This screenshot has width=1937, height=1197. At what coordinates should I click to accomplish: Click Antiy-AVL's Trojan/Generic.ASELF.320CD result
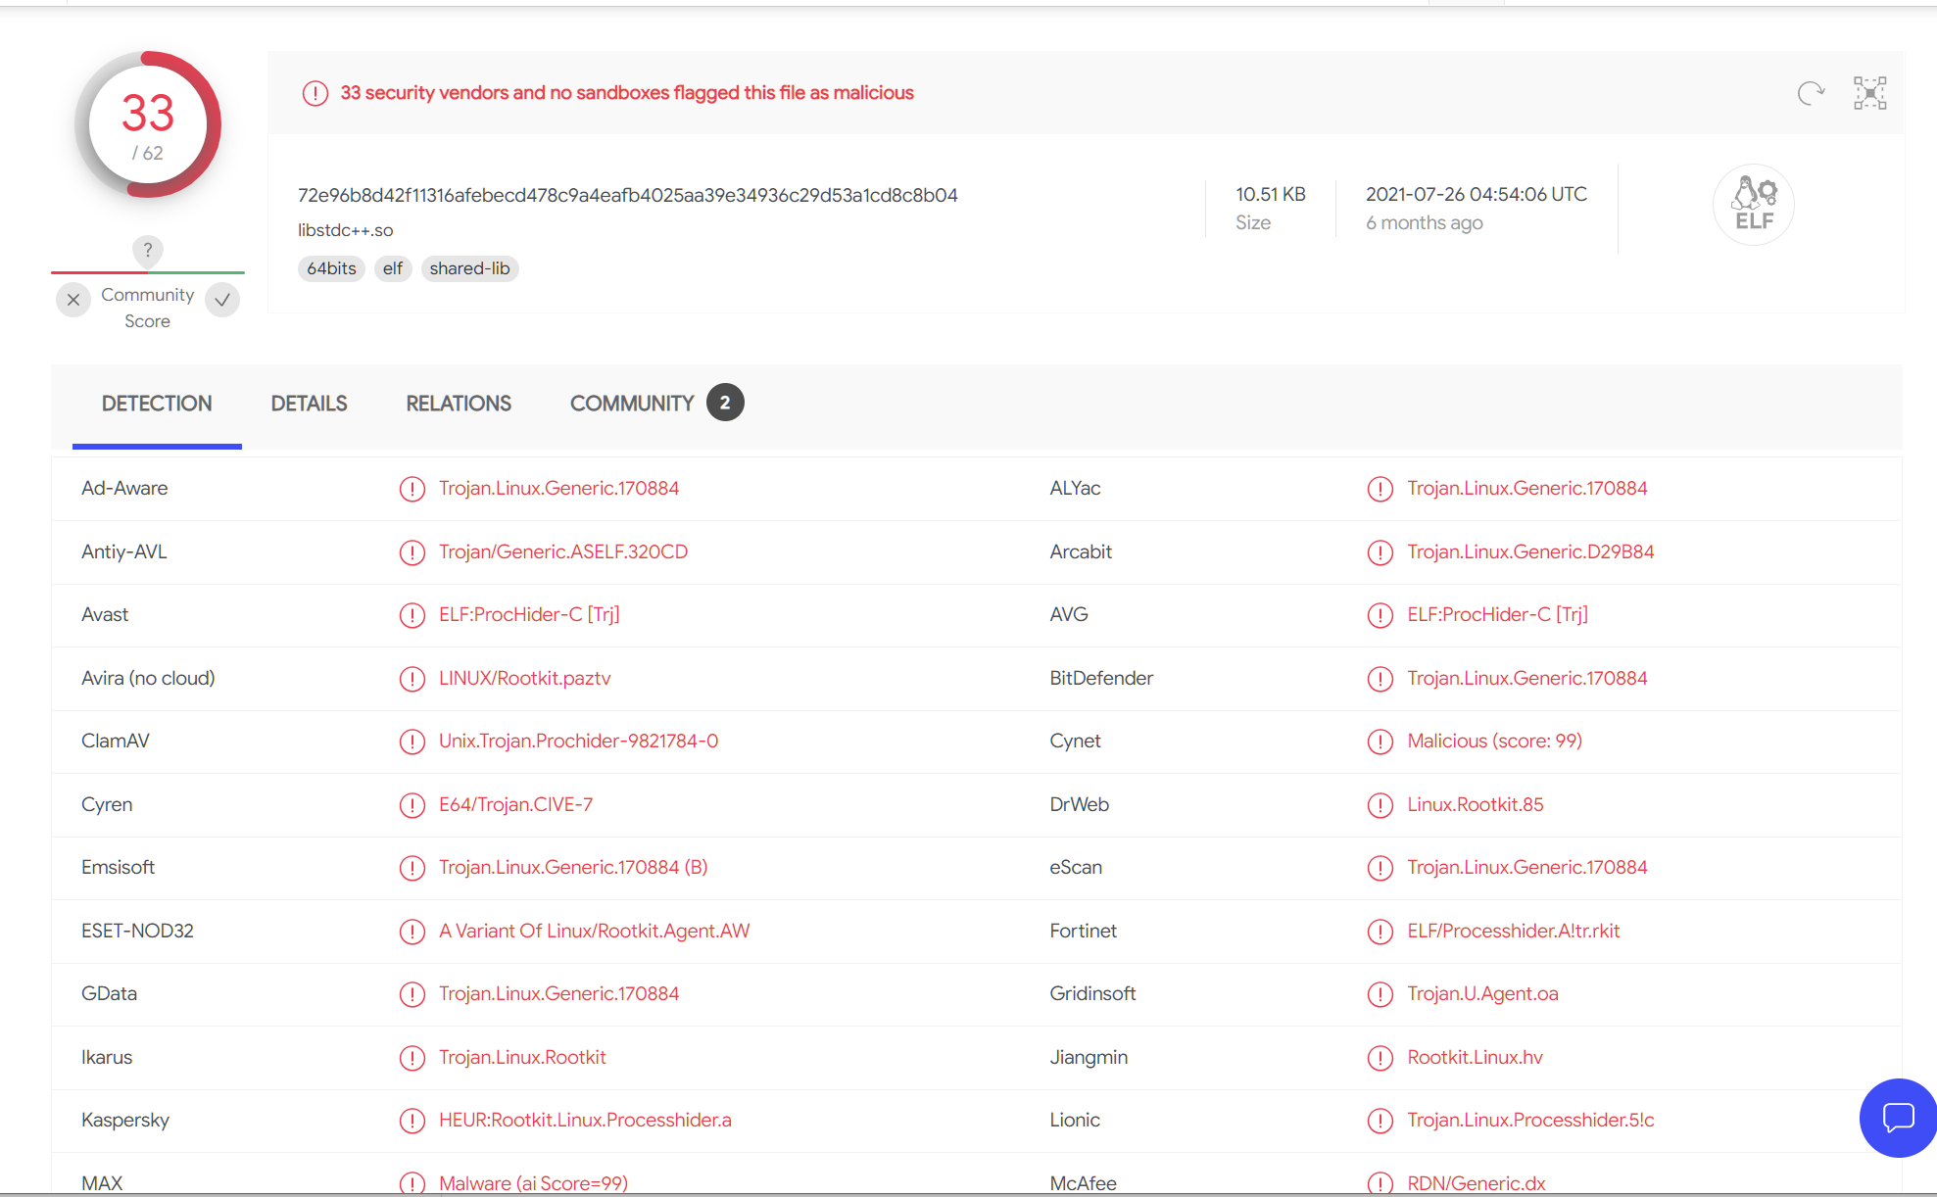pyautogui.click(x=563, y=551)
